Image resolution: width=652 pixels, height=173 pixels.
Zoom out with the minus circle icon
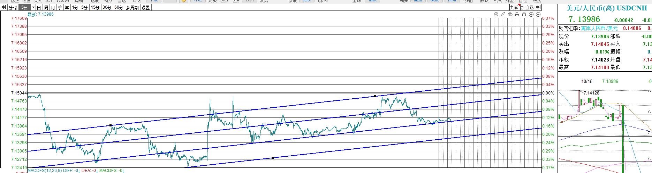pos(538,14)
